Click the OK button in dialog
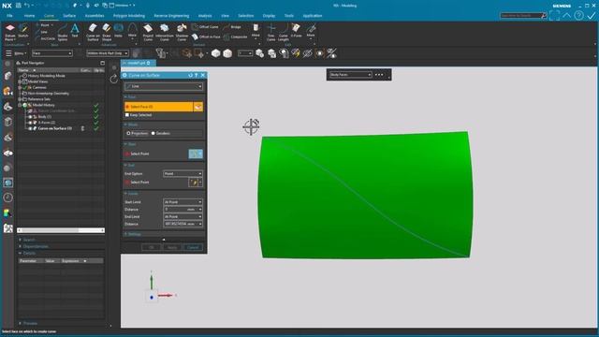This screenshot has width=599, height=337. pyautogui.click(x=152, y=247)
